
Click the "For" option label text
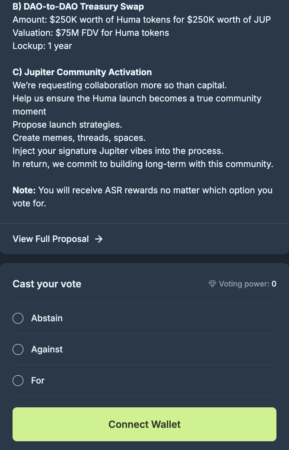(x=38, y=381)
